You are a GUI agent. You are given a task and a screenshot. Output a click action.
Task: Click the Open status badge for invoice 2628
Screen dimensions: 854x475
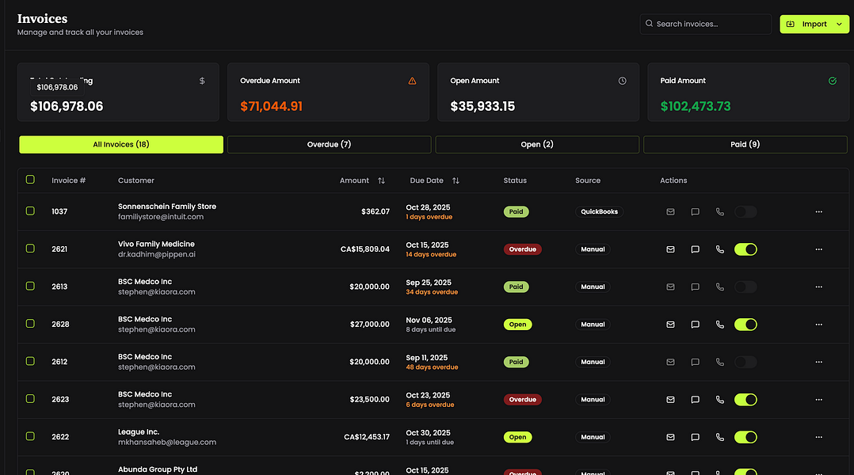517,325
